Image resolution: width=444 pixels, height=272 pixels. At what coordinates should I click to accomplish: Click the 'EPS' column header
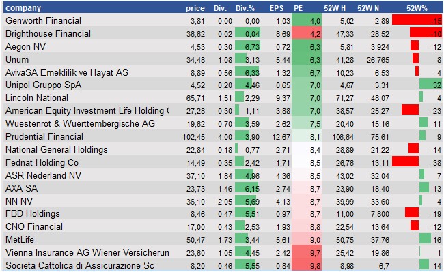[x=277, y=8]
